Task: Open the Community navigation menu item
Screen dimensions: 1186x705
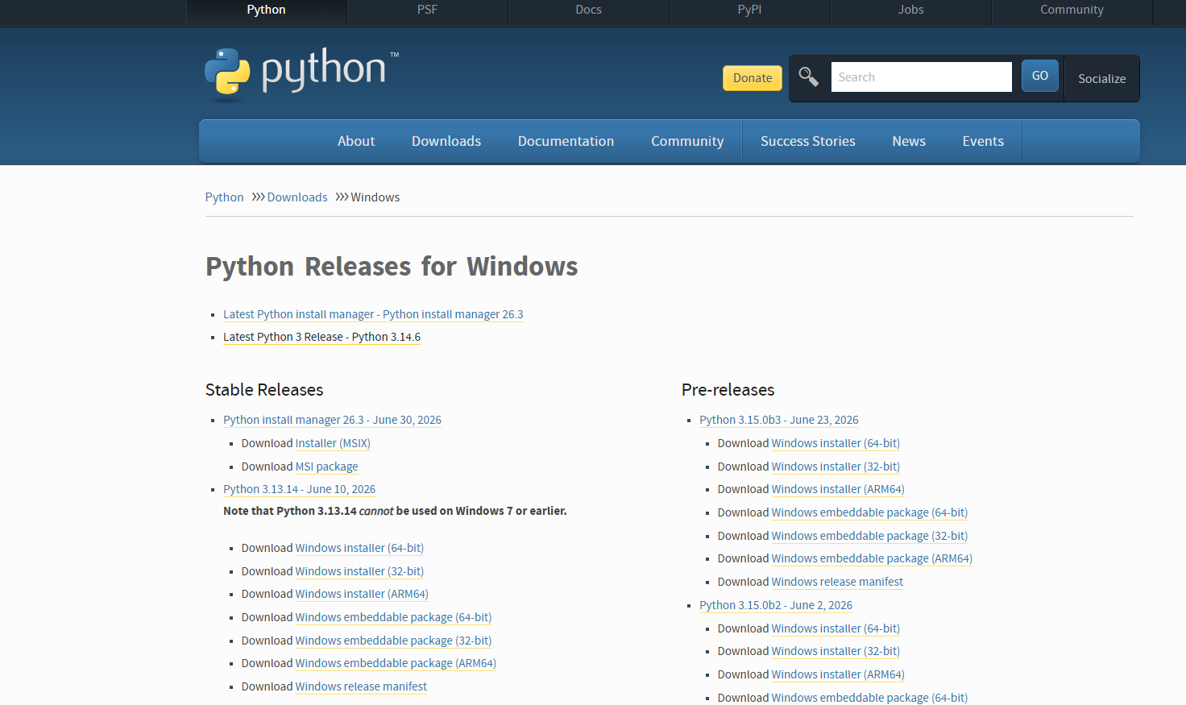Action: click(687, 141)
